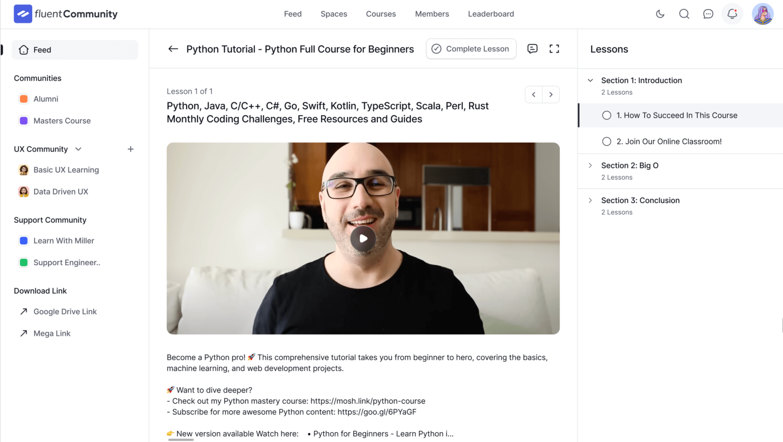Open search from the top bar

pos(684,14)
